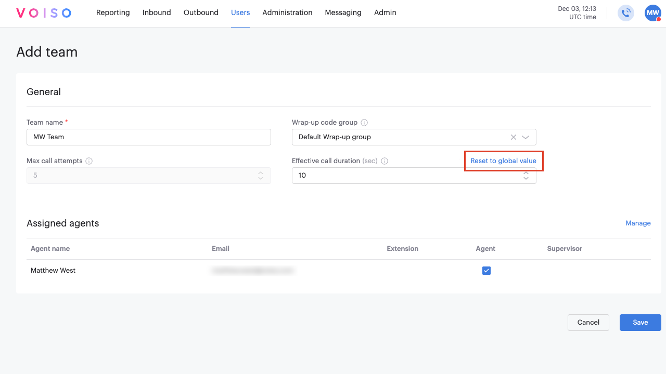Screen dimensions: 666x374
Task: Click info icon beside Effective call duration
Action: tap(385, 161)
